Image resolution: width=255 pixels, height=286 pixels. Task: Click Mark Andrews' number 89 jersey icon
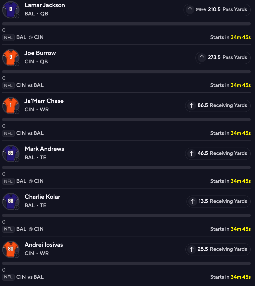coord(11,154)
